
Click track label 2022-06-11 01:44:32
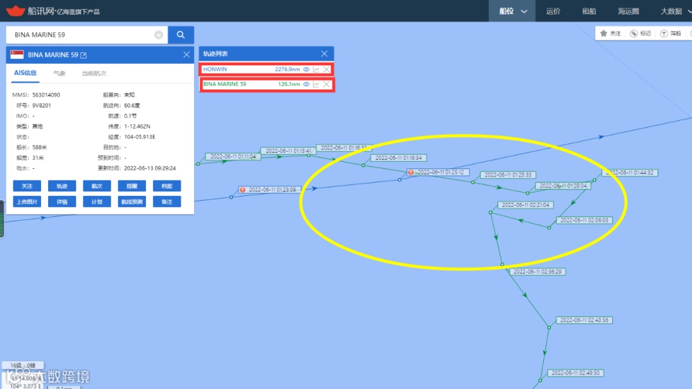[630, 173]
